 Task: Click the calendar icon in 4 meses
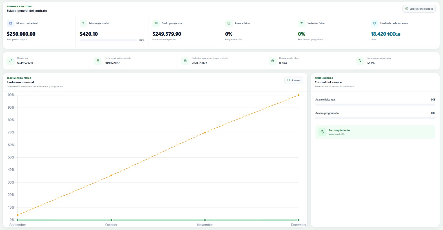pyautogui.click(x=288, y=80)
